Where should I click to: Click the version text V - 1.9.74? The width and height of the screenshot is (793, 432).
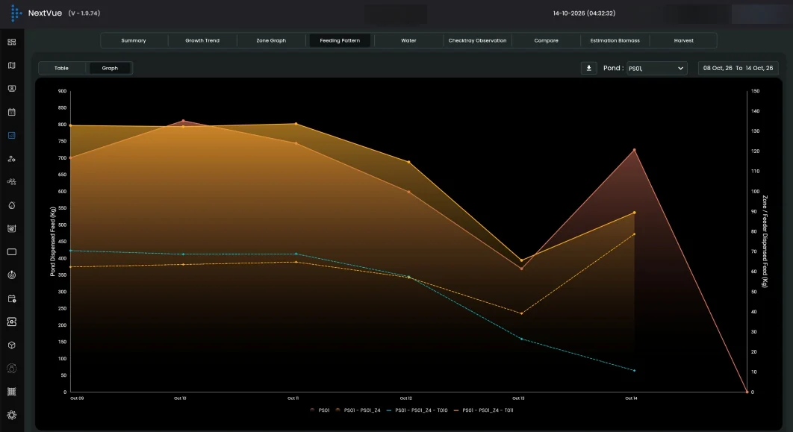(x=84, y=13)
